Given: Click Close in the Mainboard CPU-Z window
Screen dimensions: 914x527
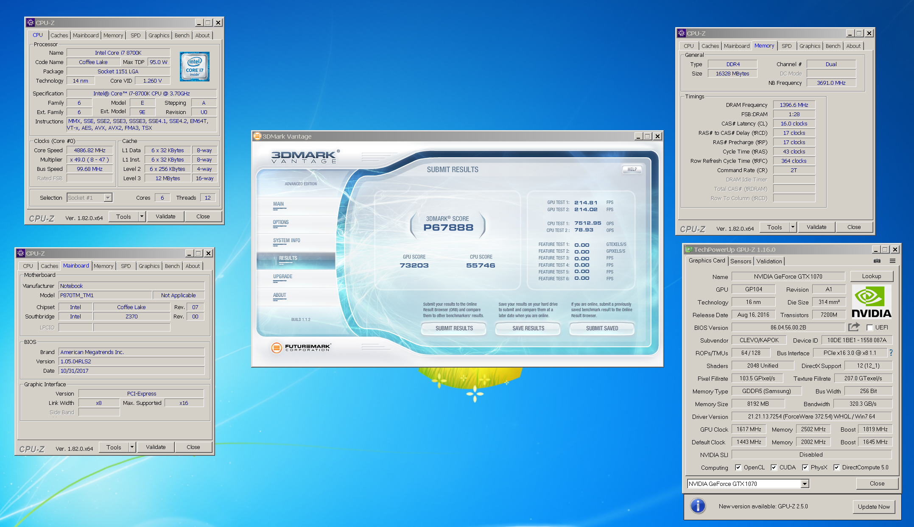Looking at the screenshot, I should (193, 447).
